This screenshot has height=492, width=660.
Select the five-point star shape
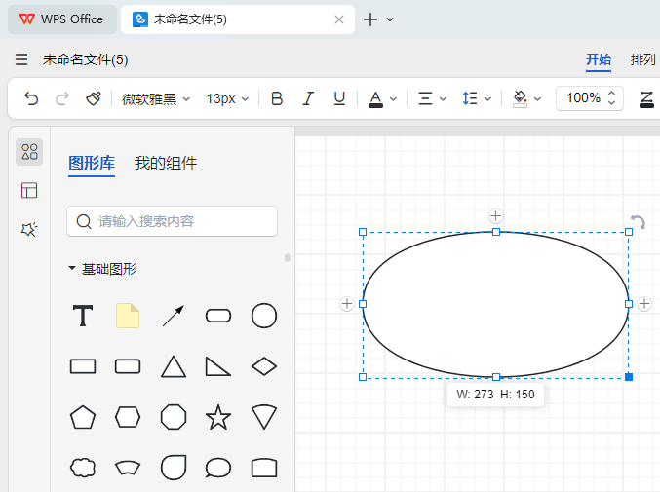click(218, 417)
